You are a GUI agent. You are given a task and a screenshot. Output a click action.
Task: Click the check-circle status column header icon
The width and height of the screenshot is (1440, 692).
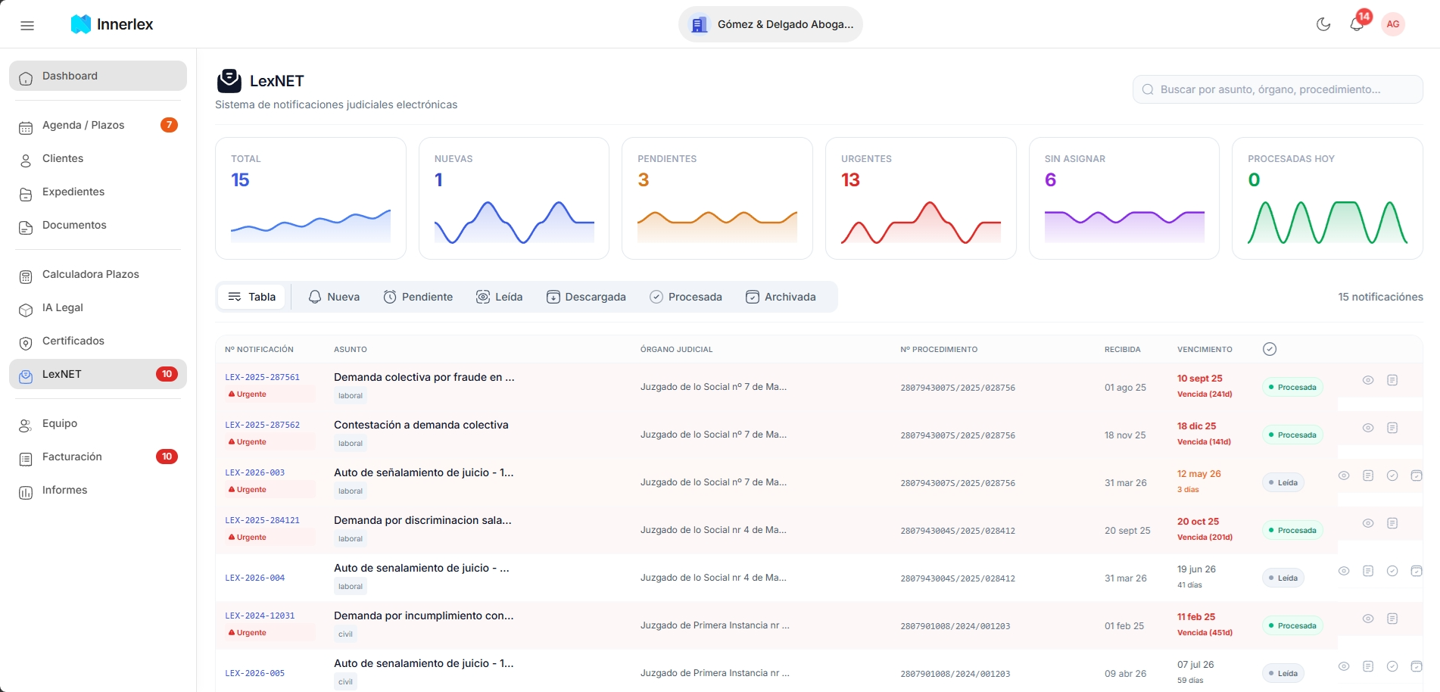pyautogui.click(x=1270, y=349)
